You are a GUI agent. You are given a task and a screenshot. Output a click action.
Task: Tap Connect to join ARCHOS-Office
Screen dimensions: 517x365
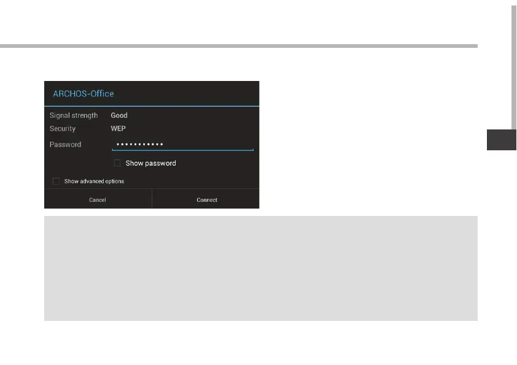(206, 199)
